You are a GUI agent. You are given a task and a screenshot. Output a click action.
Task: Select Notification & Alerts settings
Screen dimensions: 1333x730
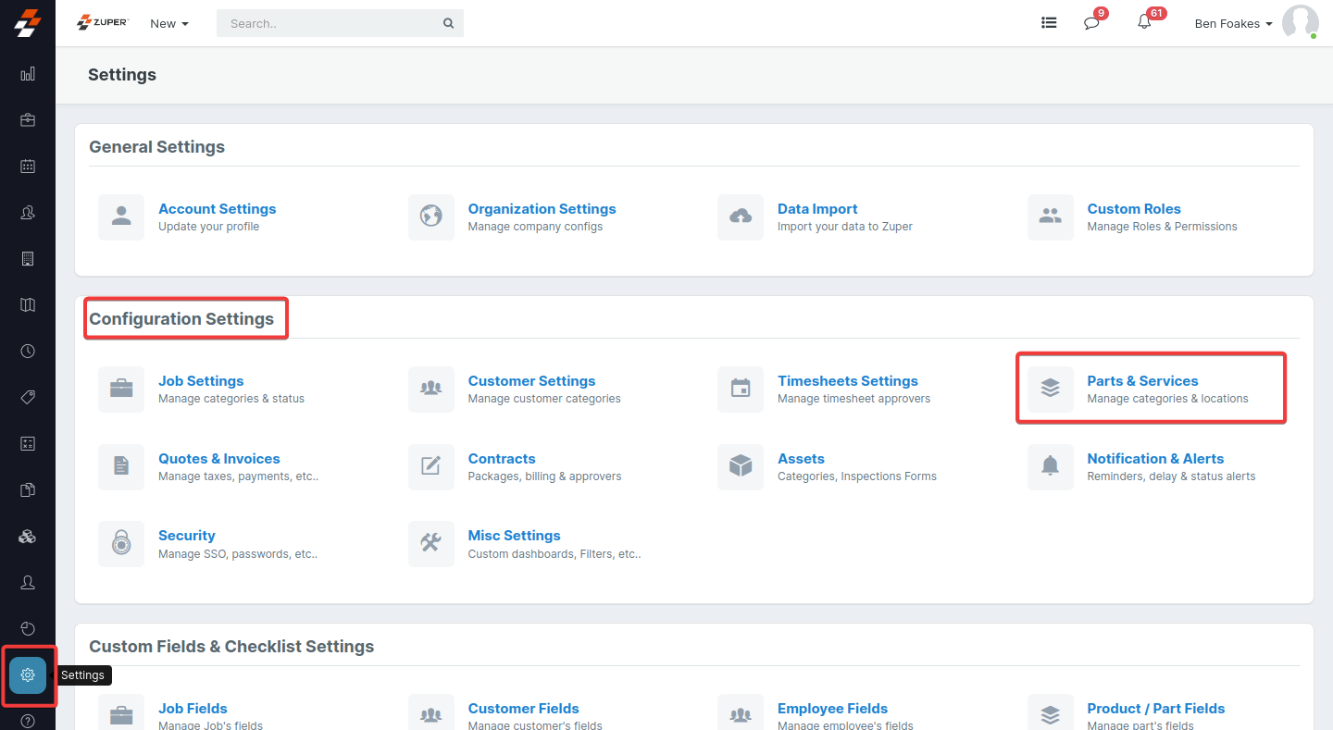(x=1155, y=459)
